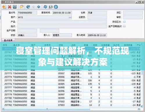Select row with 序号 257778
Screen dimensions: 145x112
click(x=71, y=91)
